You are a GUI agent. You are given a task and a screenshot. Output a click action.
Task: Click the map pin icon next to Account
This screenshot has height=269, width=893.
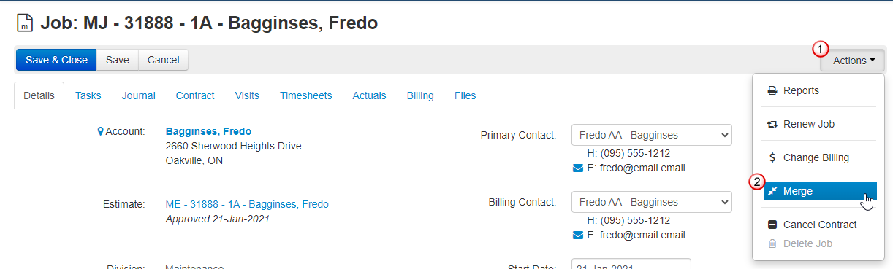pos(101,132)
